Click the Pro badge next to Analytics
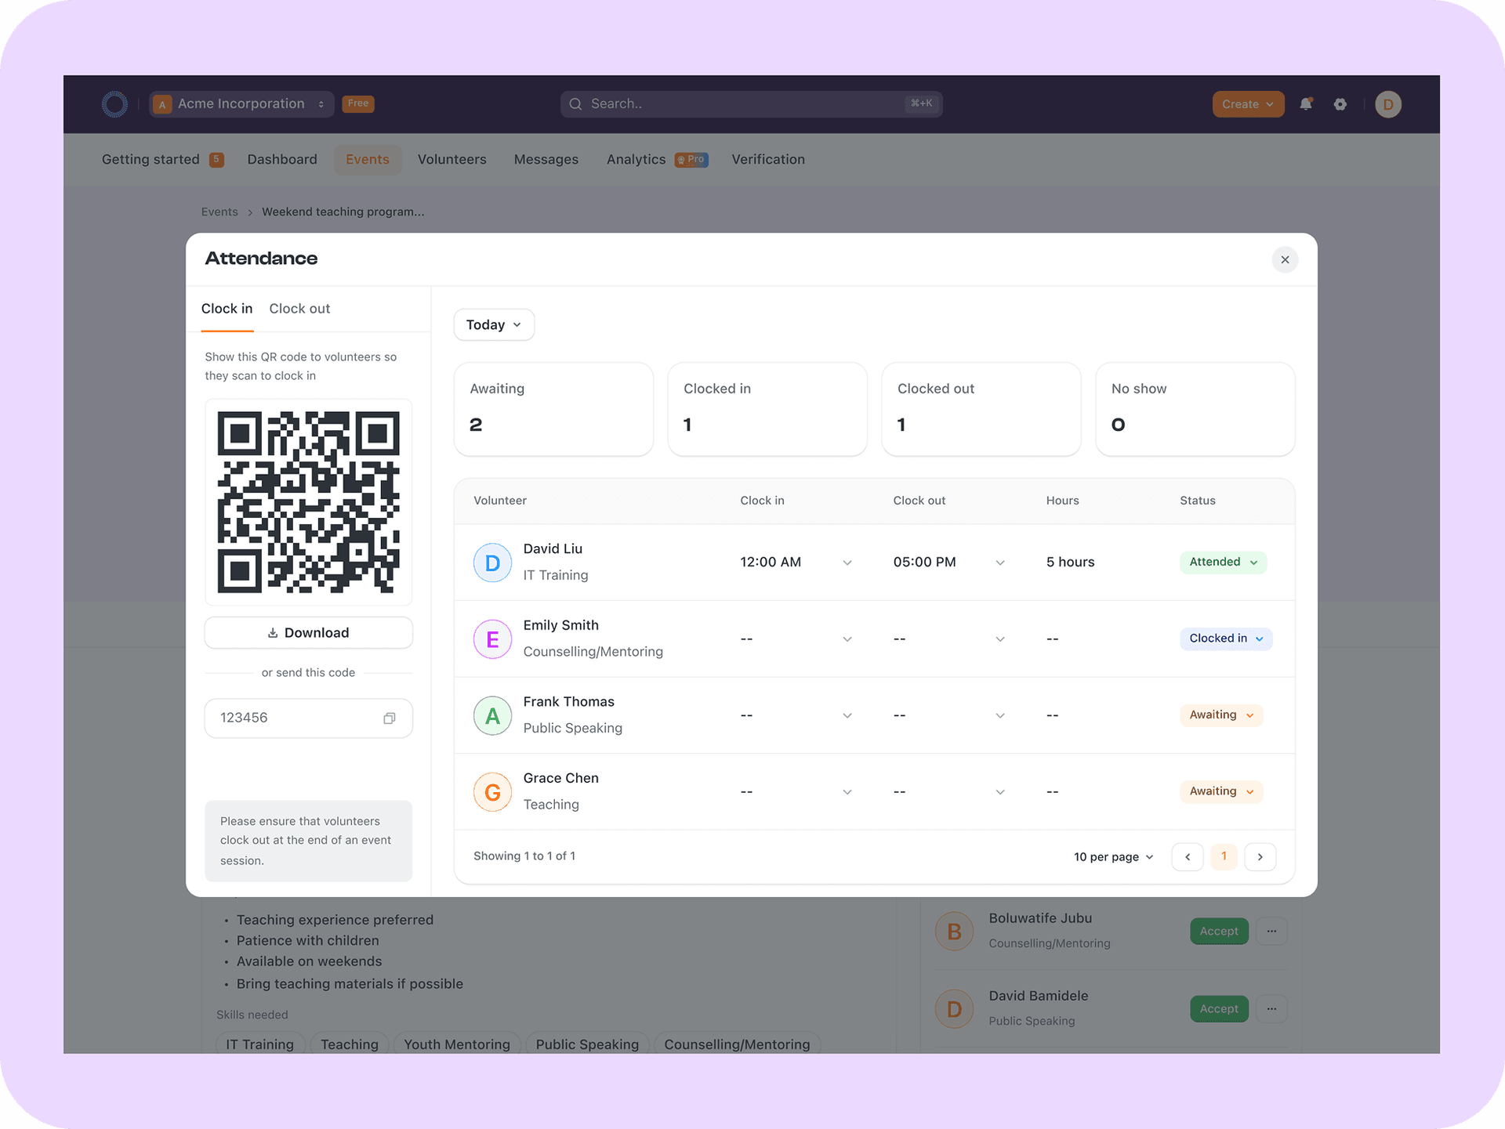The height and width of the screenshot is (1129, 1505). click(x=691, y=160)
